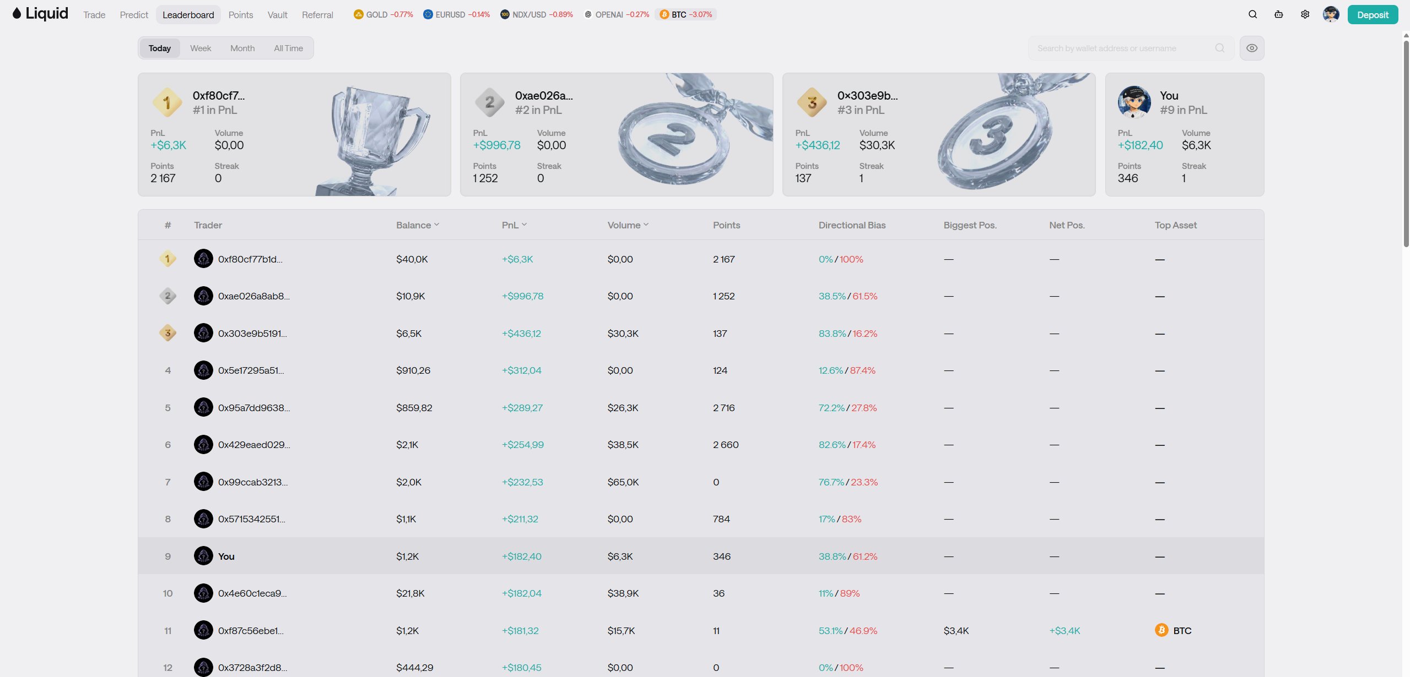
Task: Open settings gear icon
Action: click(x=1305, y=14)
